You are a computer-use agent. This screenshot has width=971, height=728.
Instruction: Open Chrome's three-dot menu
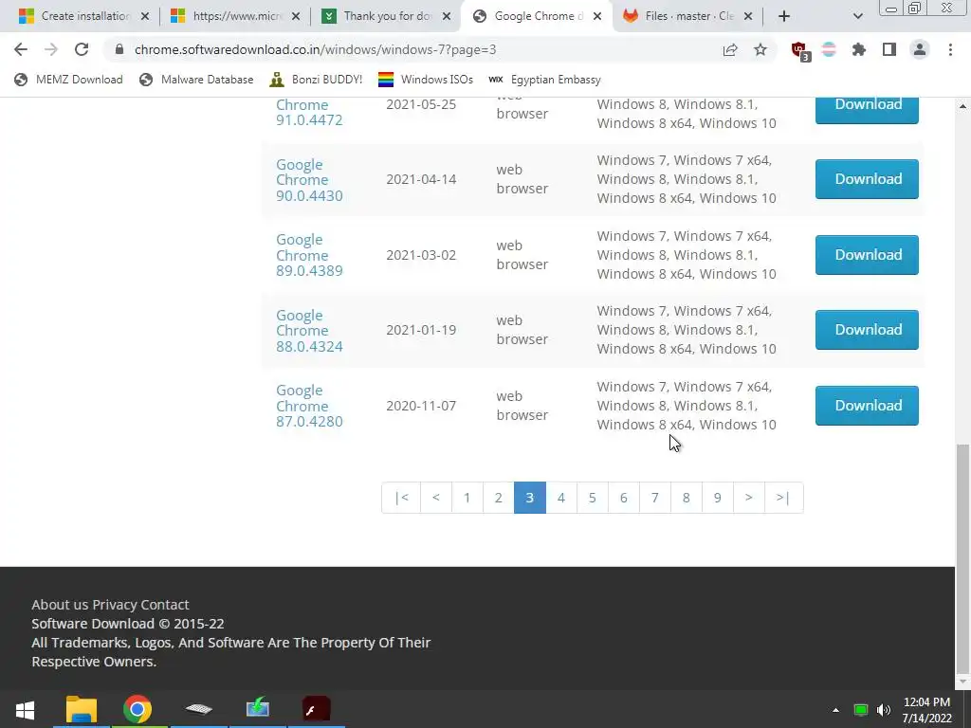950,49
